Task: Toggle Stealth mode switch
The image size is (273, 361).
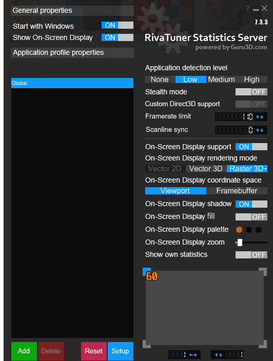Action: (x=251, y=92)
